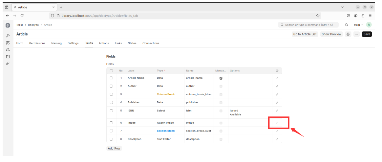This screenshot has width=382, height=162.
Task: Expand the Help dropdown menu
Action: pos(358,25)
